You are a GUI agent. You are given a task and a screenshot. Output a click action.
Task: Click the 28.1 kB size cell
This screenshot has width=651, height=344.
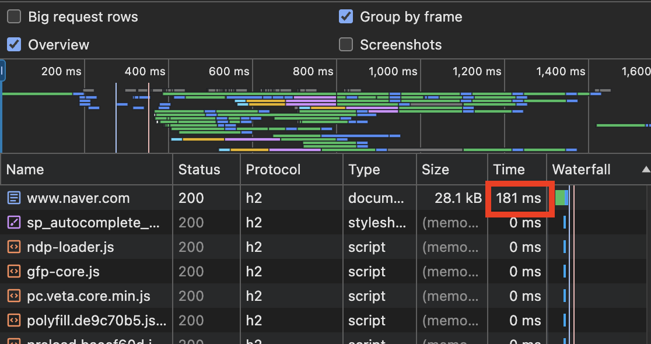click(x=458, y=198)
